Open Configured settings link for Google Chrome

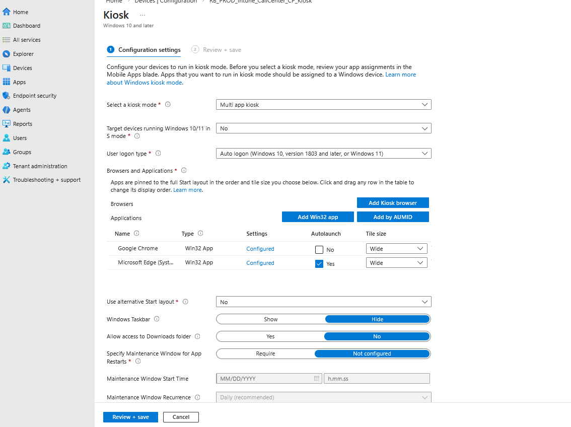(x=260, y=249)
